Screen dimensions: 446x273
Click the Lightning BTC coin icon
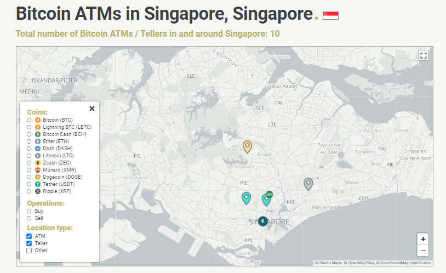[38, 127]
